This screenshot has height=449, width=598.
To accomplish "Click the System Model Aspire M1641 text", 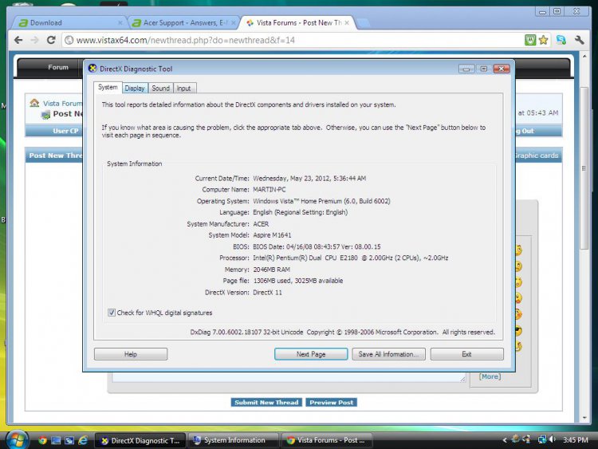I will click(272, 235).
